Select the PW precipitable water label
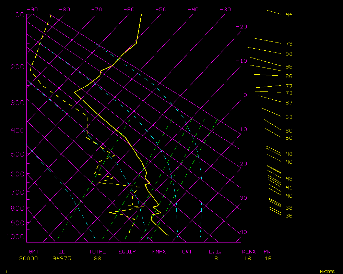This screenshot has width=343, height=274. 267,252
